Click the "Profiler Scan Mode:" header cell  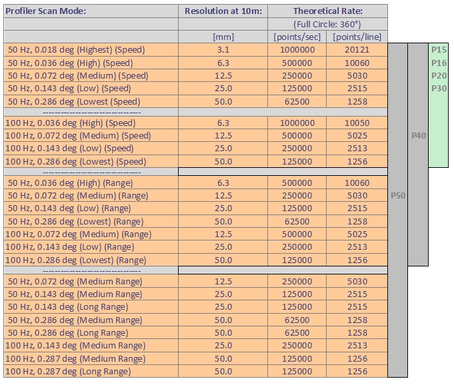point(47,11)
